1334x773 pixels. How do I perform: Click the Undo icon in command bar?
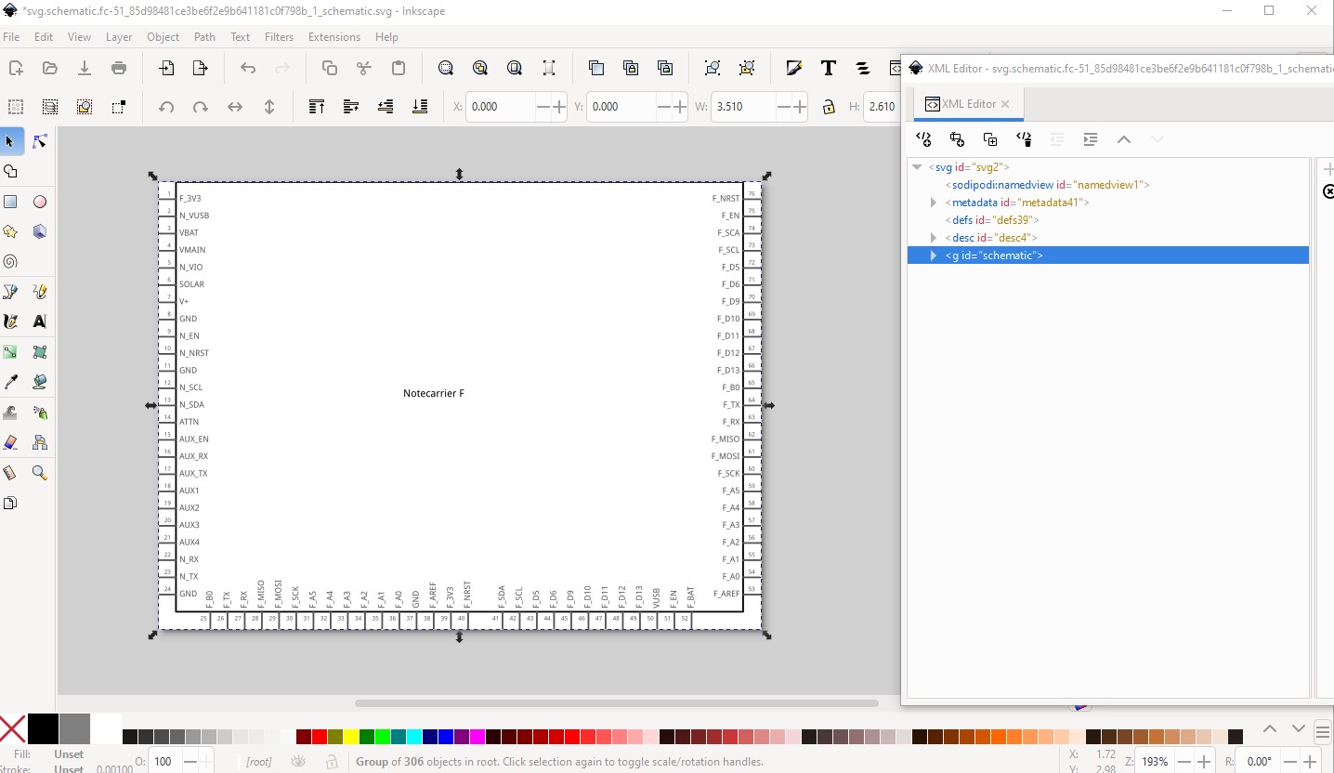pos(248,68)
